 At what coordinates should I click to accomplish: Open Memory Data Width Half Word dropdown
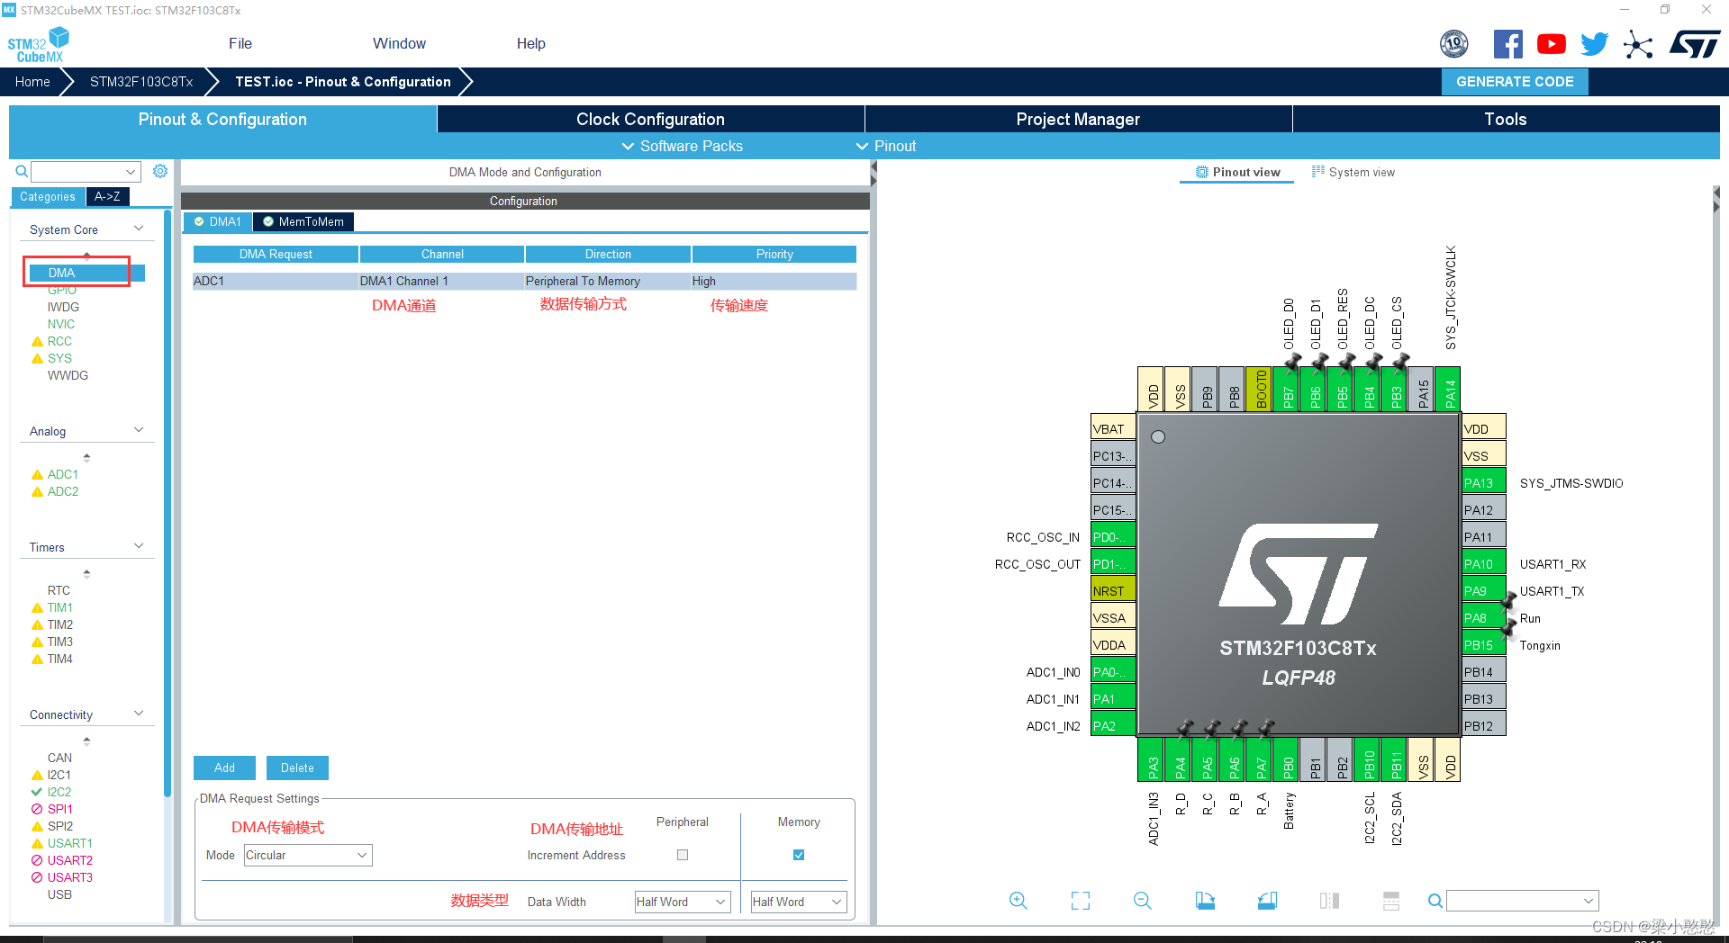[x=799, y=902]
